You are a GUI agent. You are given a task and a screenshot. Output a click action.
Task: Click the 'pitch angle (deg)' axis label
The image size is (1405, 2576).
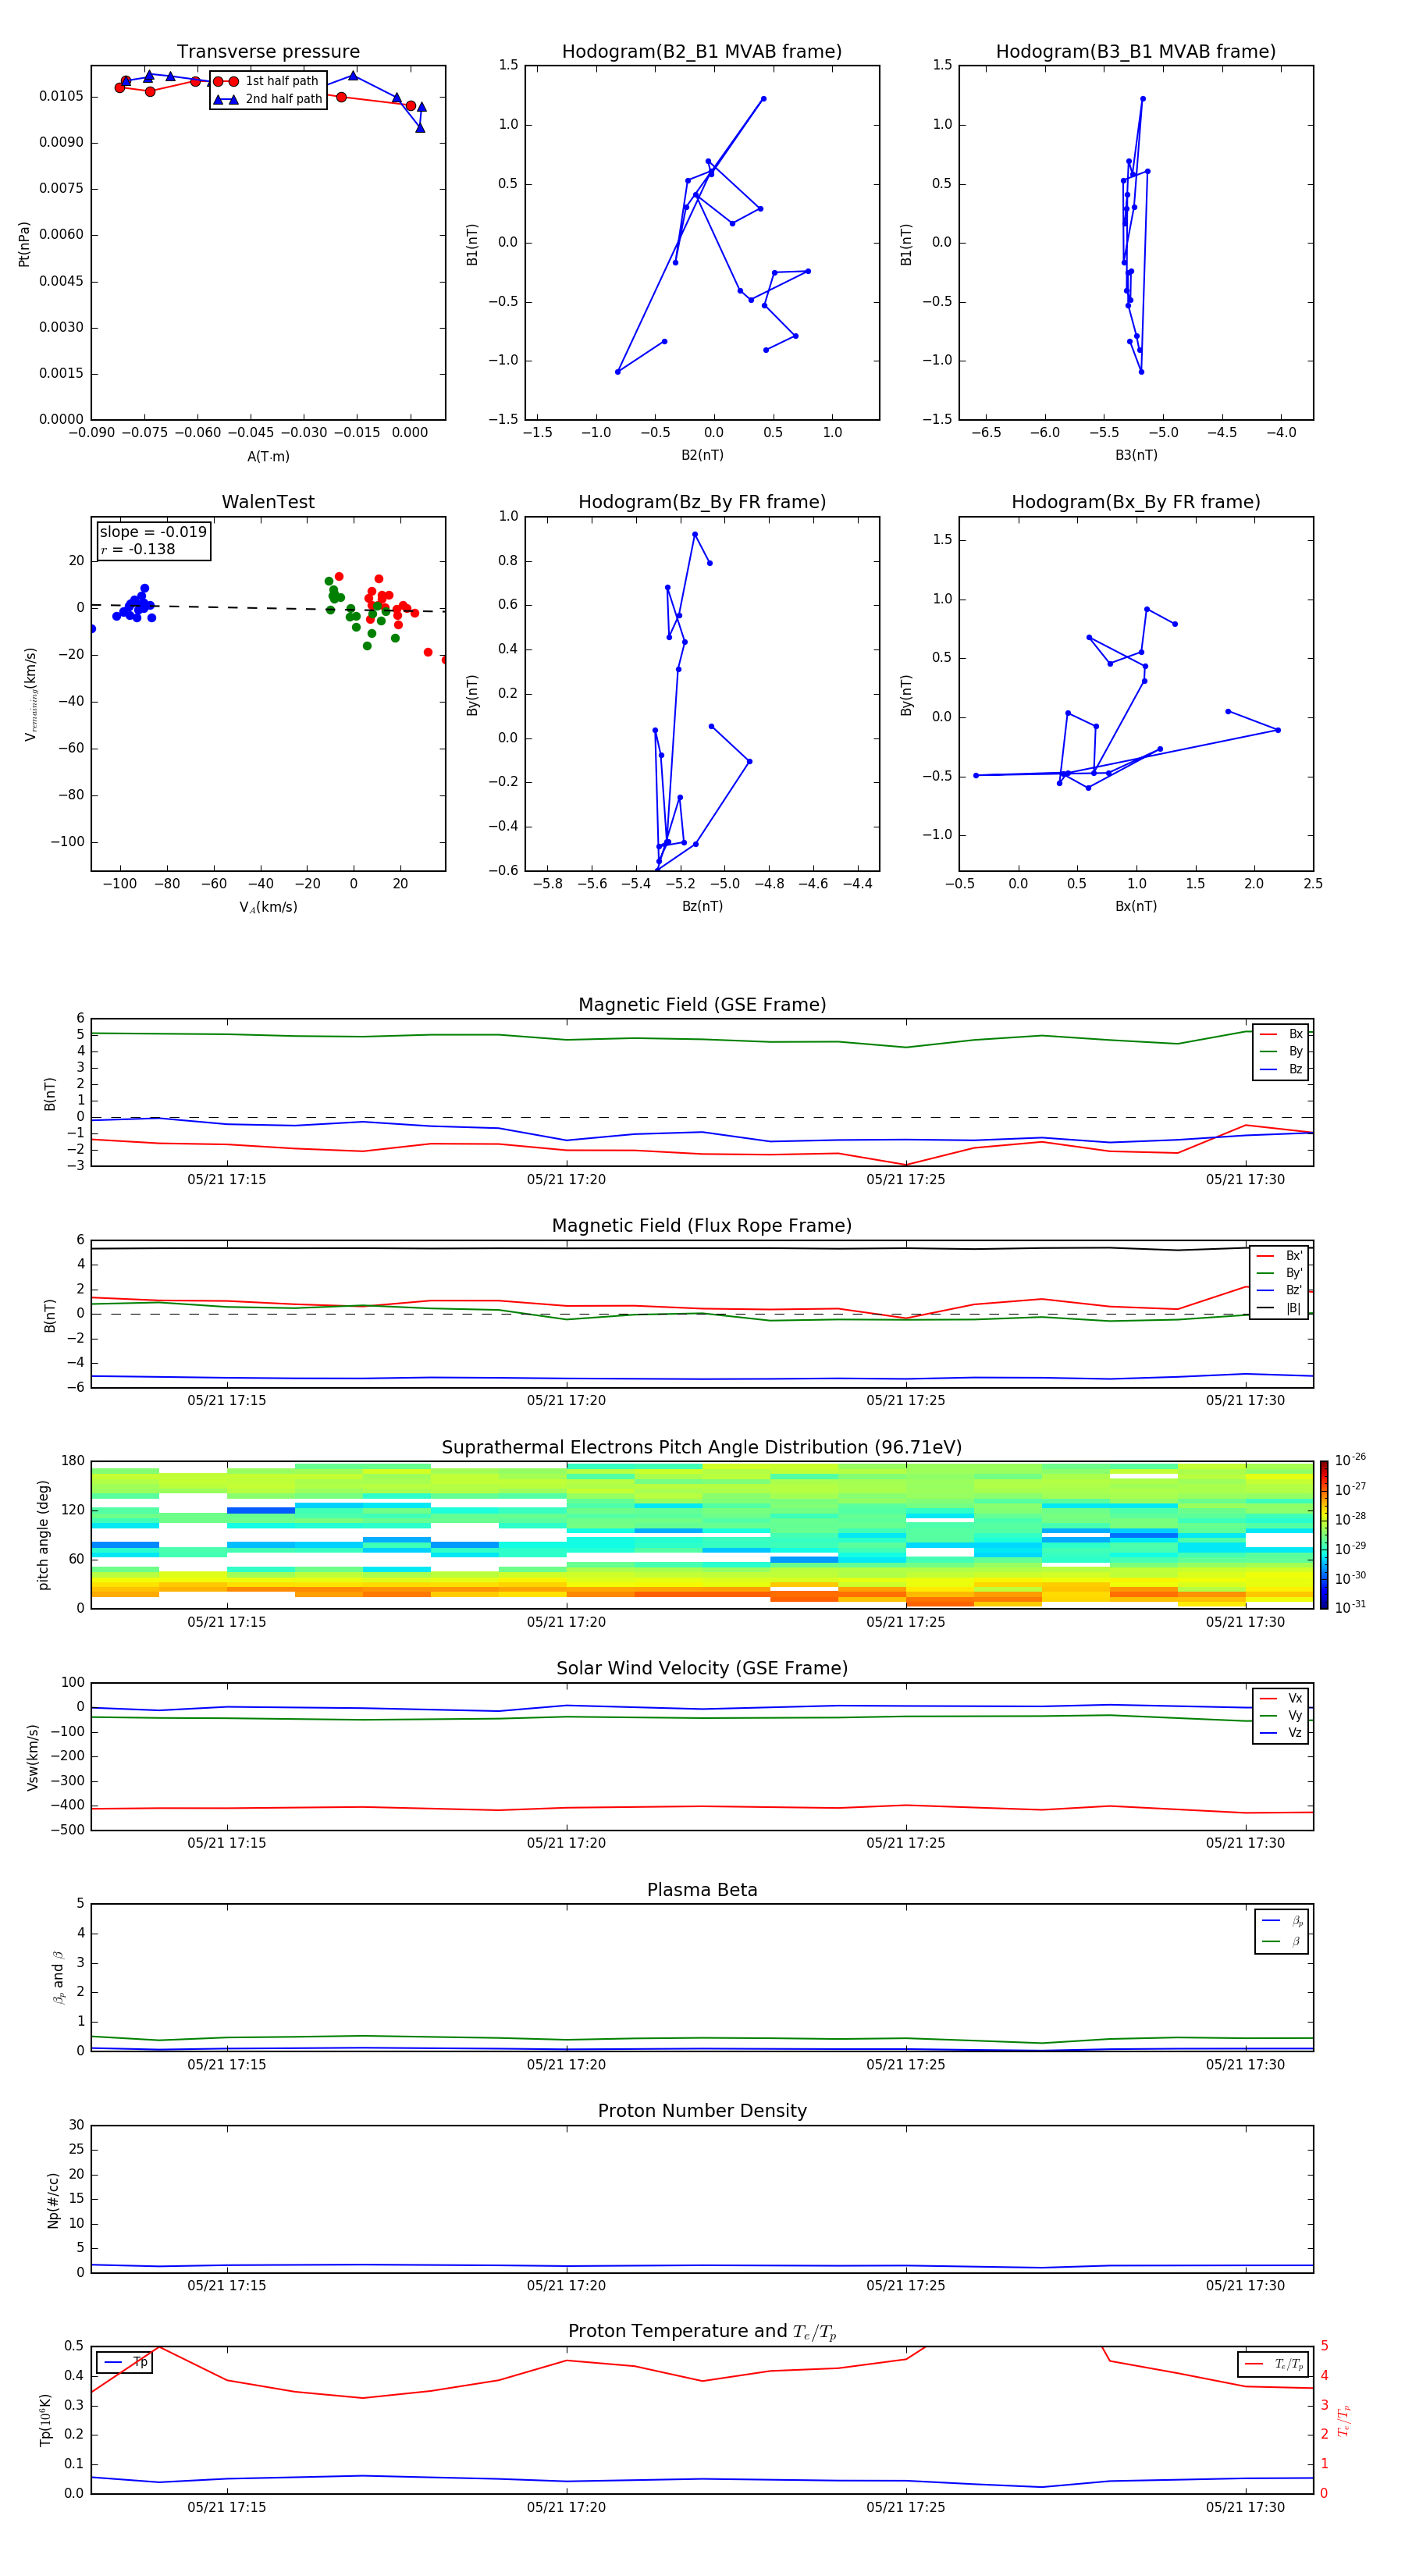coord(43,1535)
